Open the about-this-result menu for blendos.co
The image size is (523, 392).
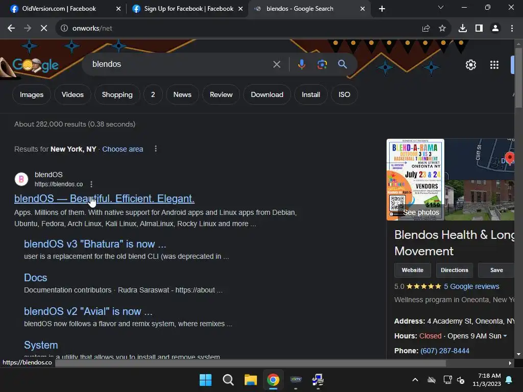(x=91, y=184)
